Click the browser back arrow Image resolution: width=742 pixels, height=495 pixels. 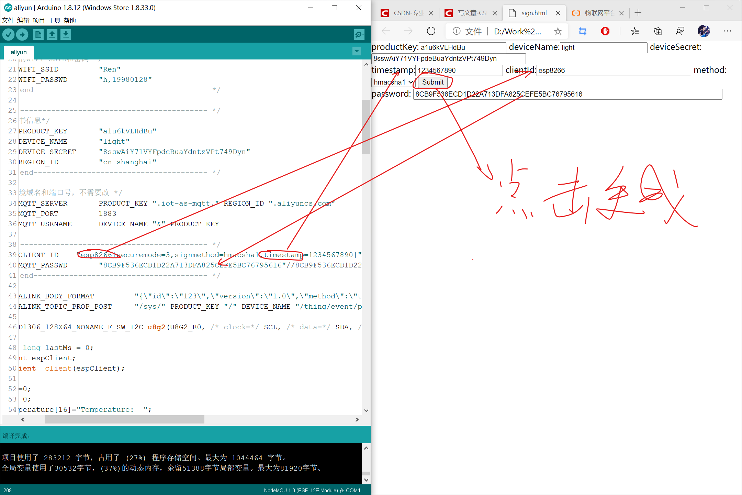pyautogui.click(x=386, y=31)
